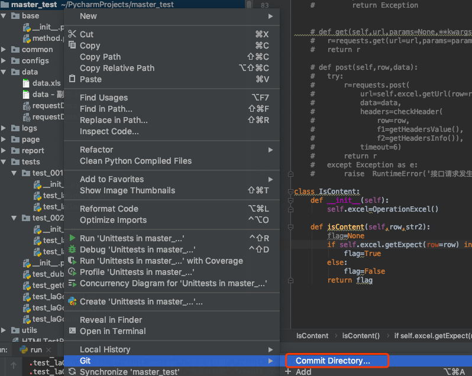Click the Open in Terminal icon
The image size is (472, 376).
72,331
